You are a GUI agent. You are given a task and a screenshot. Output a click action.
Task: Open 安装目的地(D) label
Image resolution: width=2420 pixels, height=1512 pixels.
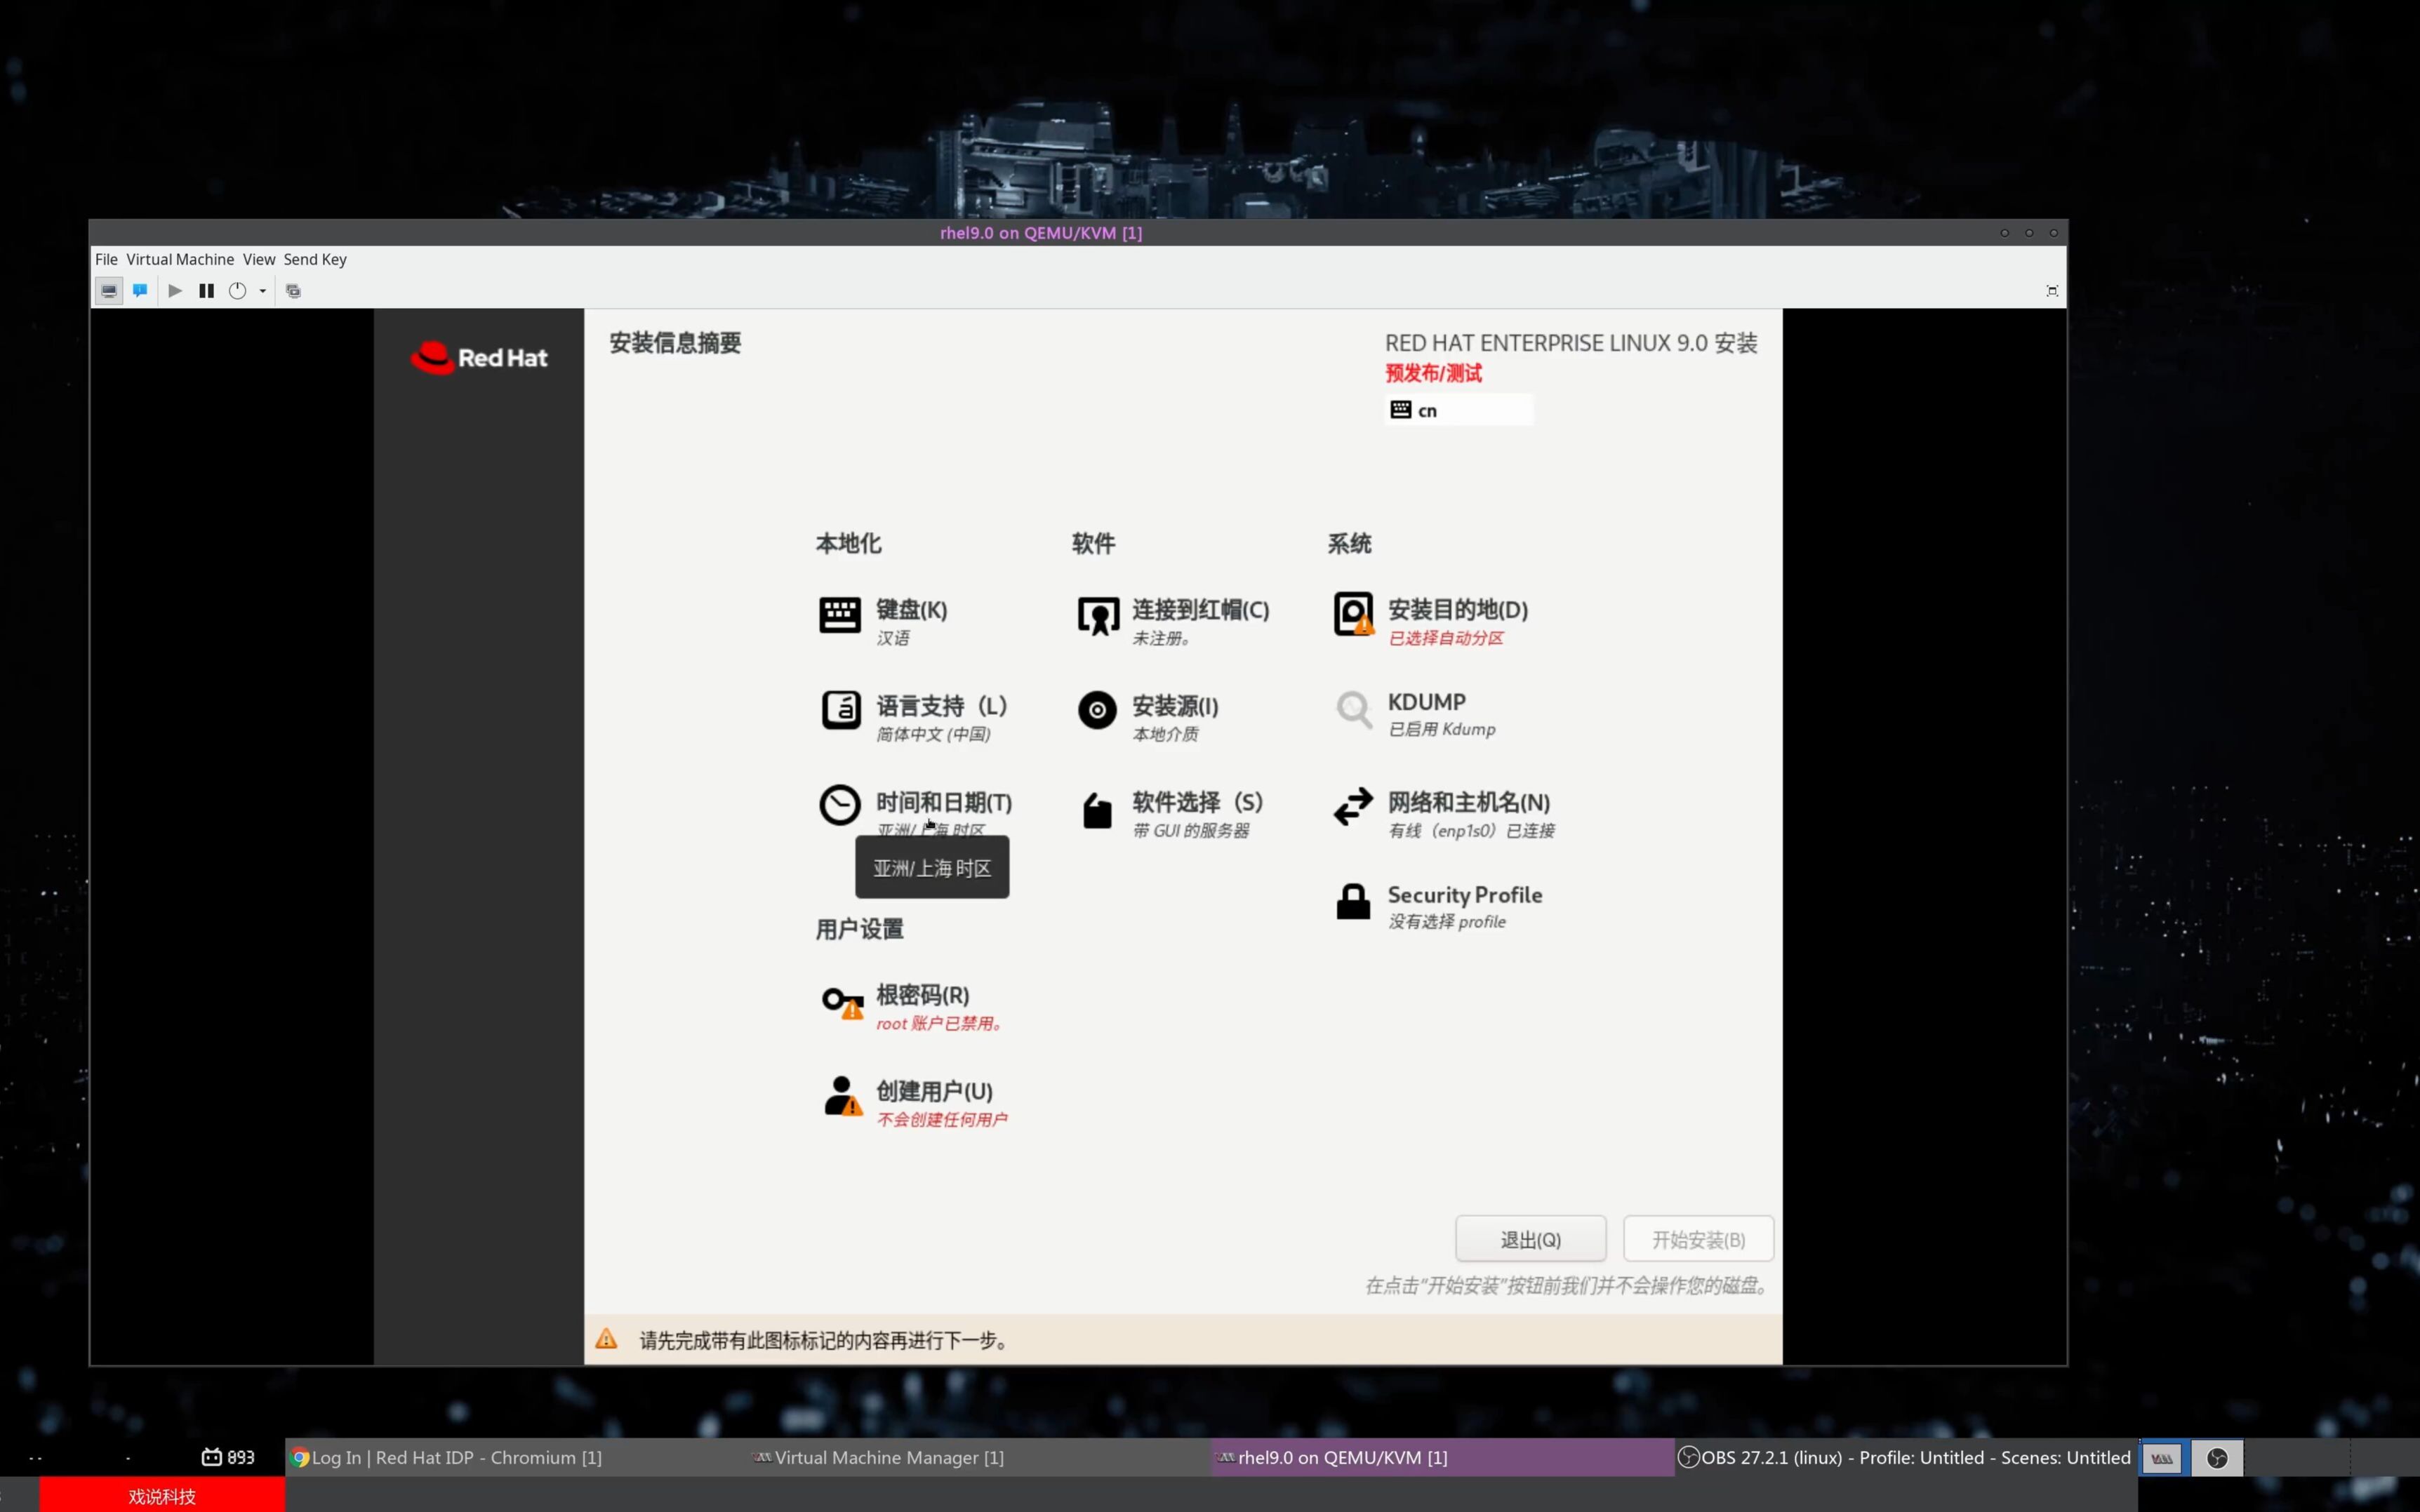click(x=1458, y=609)
